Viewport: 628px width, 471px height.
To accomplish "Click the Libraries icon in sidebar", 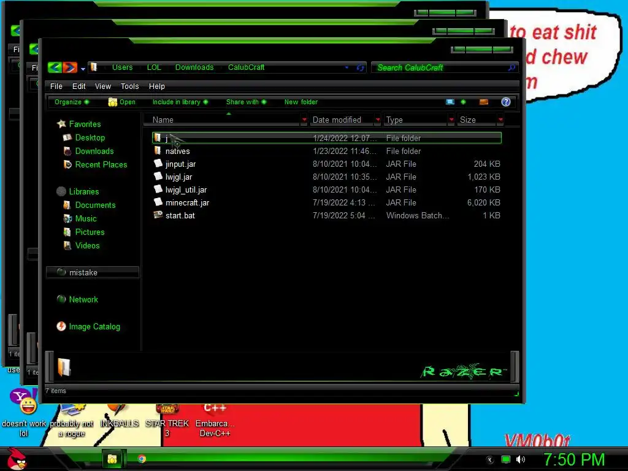I will 61,191.
